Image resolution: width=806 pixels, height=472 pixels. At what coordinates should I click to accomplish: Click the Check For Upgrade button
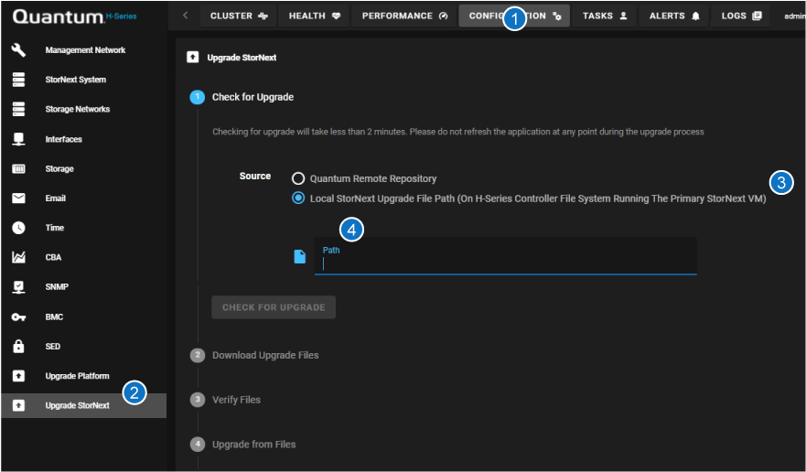274,307
